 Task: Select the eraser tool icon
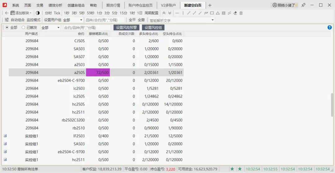coord(235,13)
